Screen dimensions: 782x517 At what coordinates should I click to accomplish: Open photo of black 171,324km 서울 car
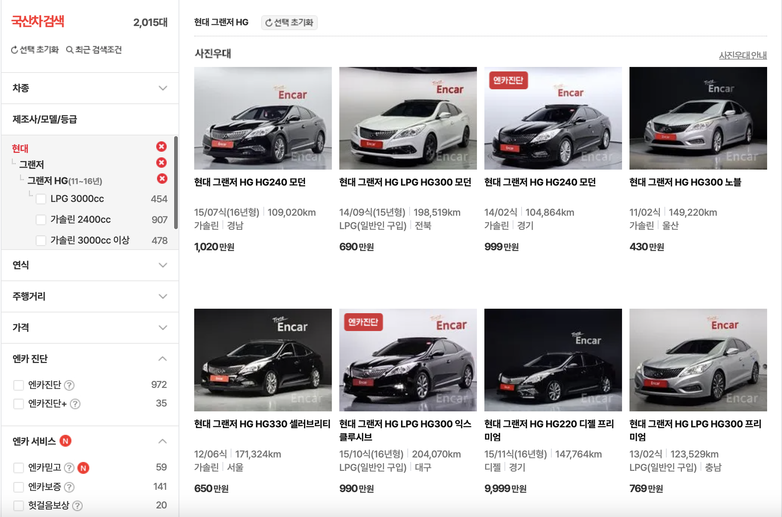tap(263, 360)
